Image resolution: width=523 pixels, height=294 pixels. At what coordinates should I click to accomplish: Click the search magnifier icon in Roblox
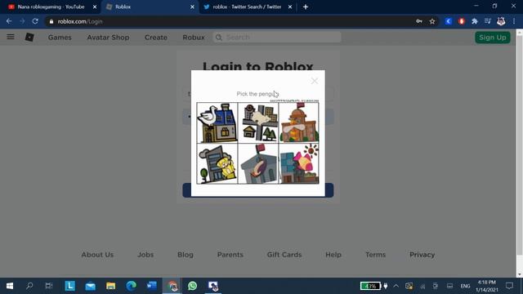point(219,38)
